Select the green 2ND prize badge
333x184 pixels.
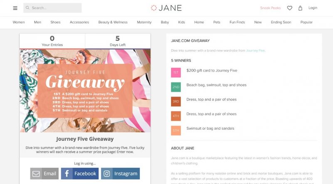pyautogui.click(x=176, y=87)
